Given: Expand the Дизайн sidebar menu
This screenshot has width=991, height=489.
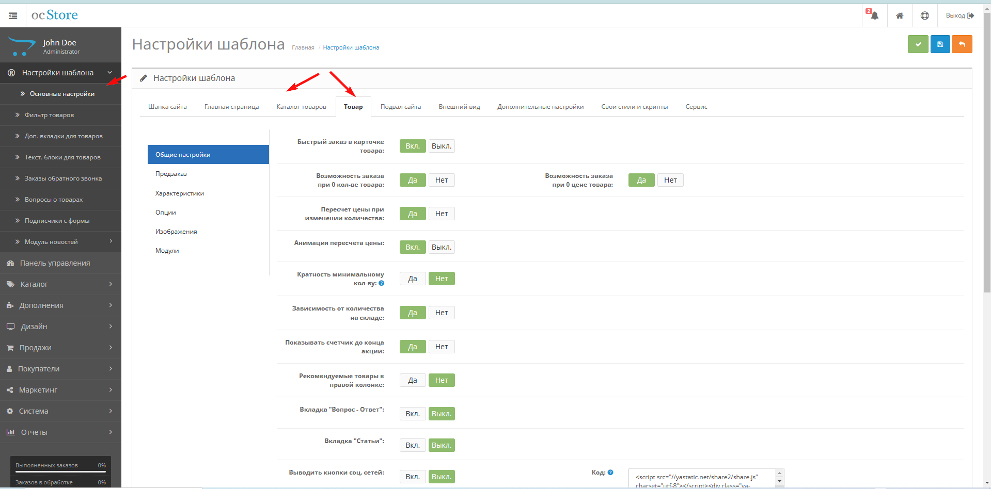Looking at the screenshot, I should click(x=60, y=327).
